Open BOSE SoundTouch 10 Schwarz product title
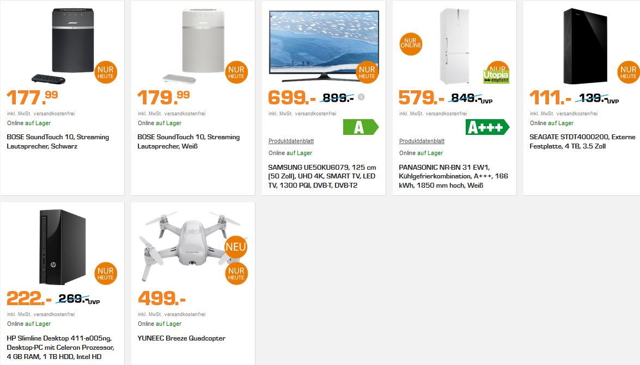This screenshot has width=640, height=365. pyautogui.click(x=58, y=141)
